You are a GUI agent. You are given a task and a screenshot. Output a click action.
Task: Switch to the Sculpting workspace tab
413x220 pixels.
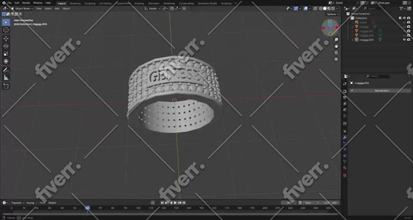pyautogui.click(x=90, y=4)
